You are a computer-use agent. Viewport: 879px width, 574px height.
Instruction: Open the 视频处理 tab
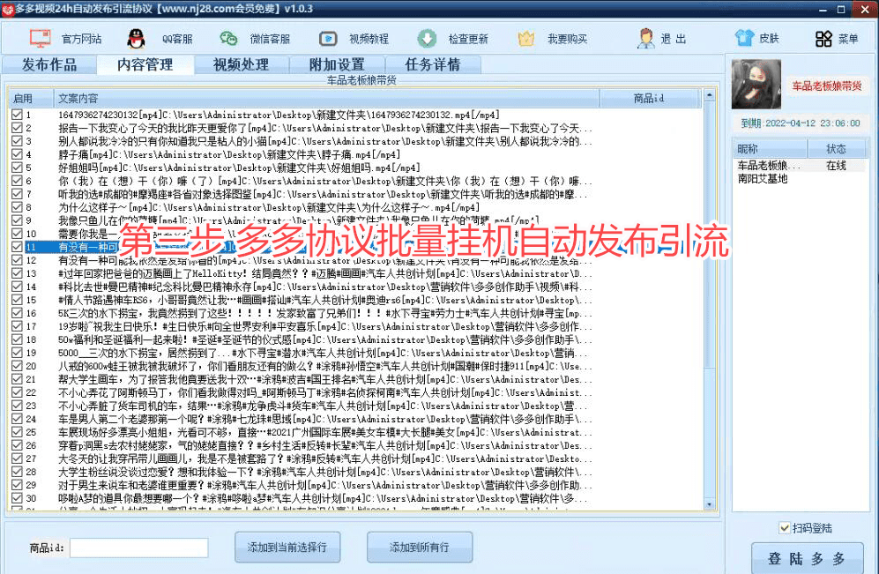[x=241, y=64]
